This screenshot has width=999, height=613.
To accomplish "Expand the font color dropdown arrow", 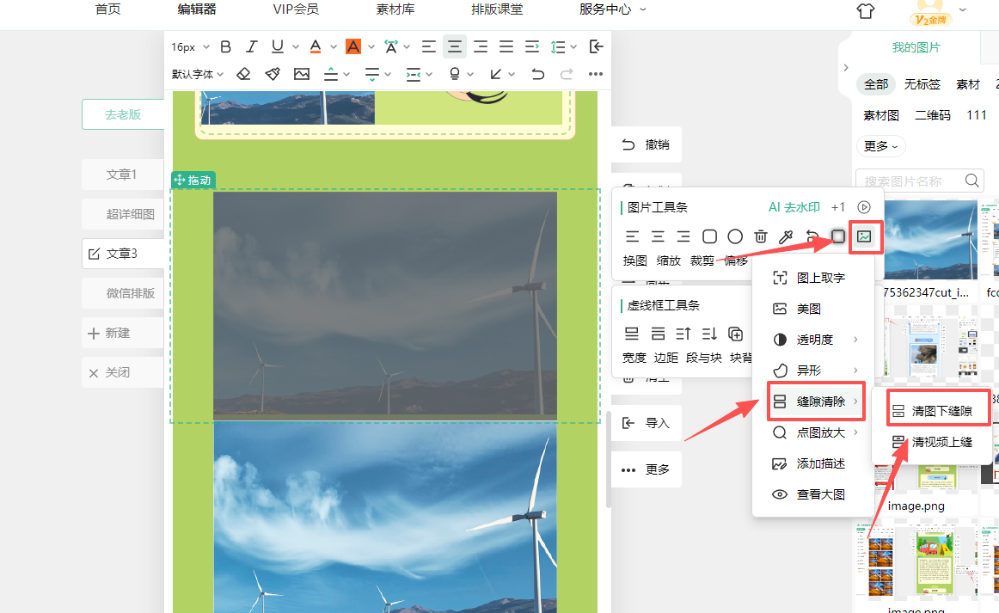I will pyautogui.click(x=334, y=46).
